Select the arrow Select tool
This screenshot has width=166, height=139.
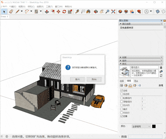(x=4, y=11)
